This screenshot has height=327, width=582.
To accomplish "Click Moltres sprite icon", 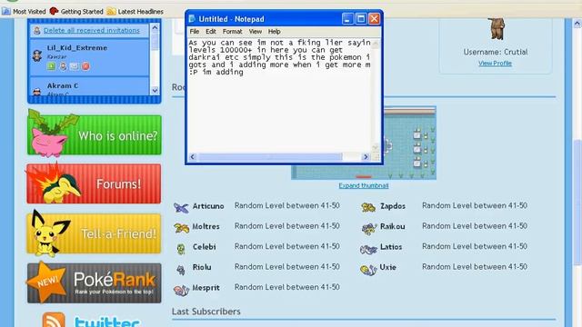I will [x=181, y=227].
